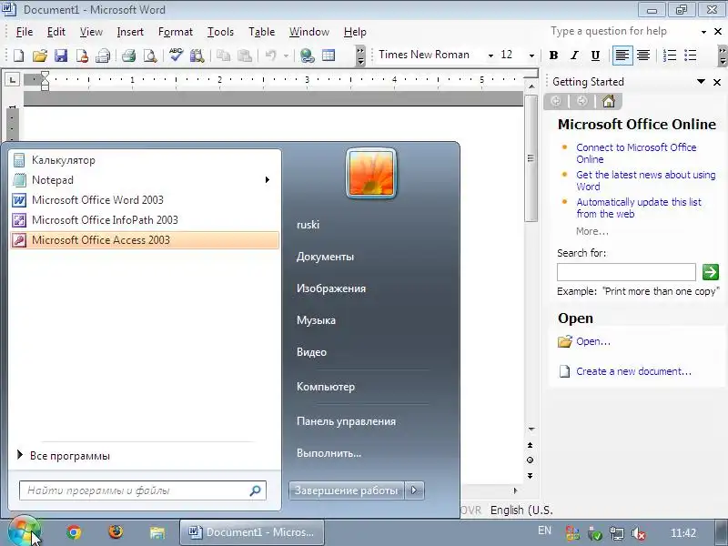Expand Formatting toolbar options chevron
This screenshot has width=728, height=546.
click(x=722, y=56)
